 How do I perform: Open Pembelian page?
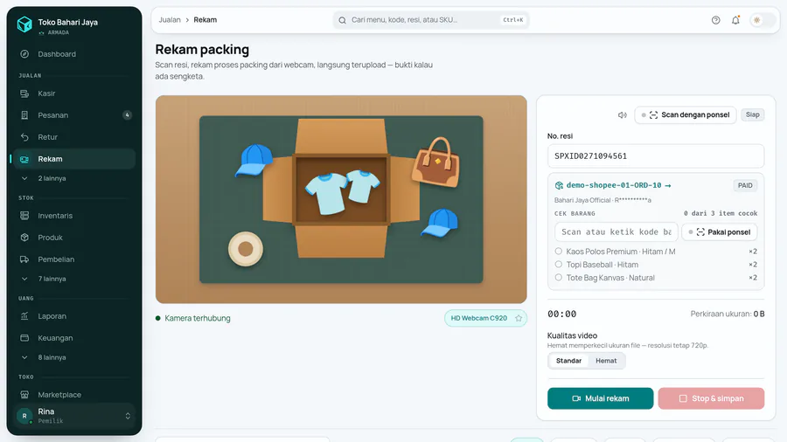tap(73, 259)
